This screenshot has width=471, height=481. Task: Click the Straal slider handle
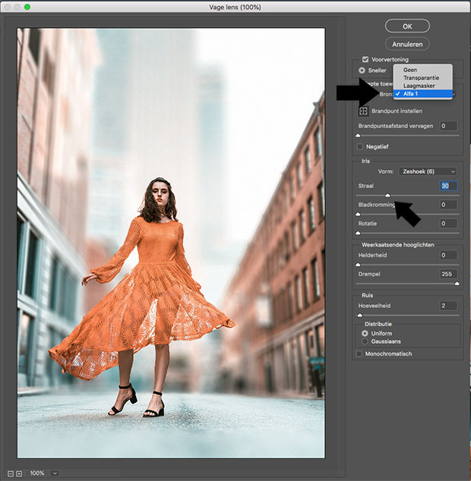point(387,195)
